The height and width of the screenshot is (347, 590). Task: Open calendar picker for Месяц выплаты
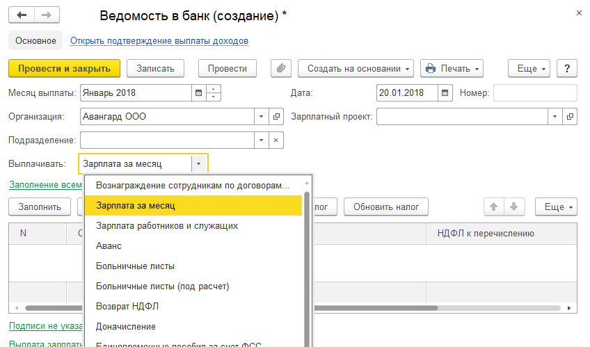pos(198,92)
